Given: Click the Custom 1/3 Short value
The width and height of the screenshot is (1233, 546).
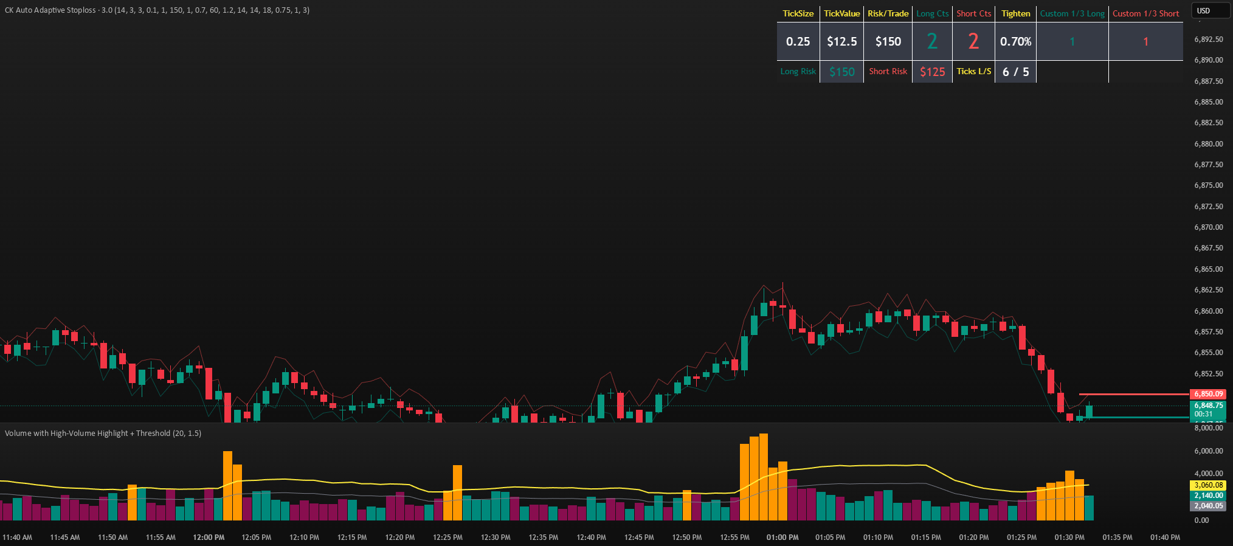Looking at the screenshot, I should 1146,41.
